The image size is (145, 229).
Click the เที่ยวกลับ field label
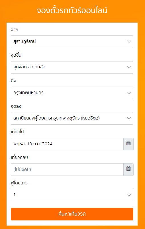(19, 158)
